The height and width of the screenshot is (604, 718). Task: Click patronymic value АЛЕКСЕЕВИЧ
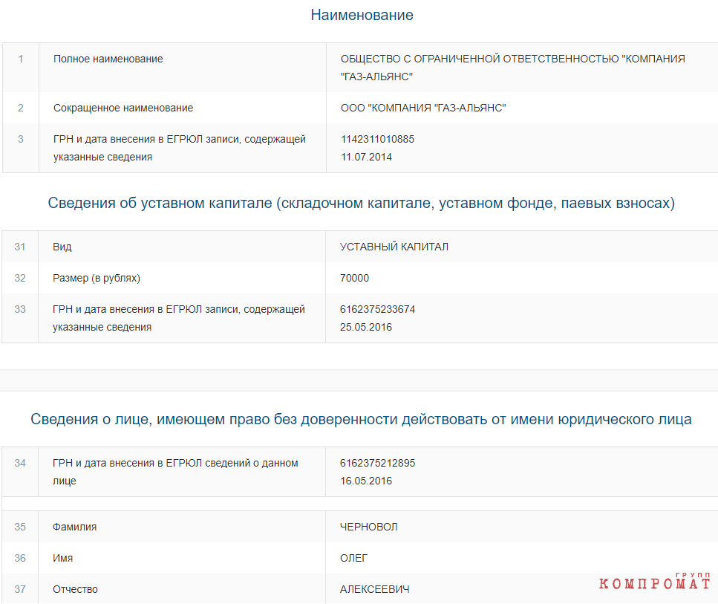coord(374,589)
